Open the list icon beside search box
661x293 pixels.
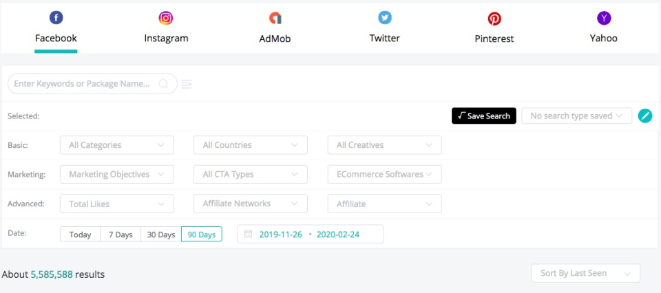[187, 84]
